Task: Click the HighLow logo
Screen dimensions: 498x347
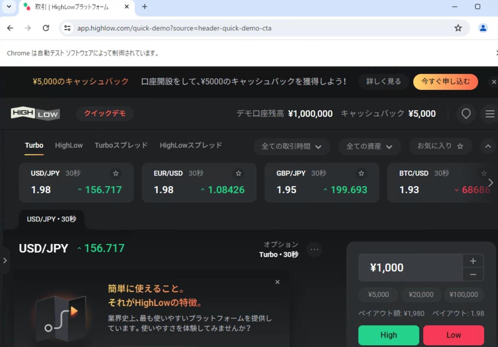Action: point(35,113)
